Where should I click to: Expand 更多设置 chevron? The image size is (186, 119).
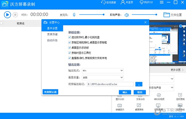(x=183, y=70)
